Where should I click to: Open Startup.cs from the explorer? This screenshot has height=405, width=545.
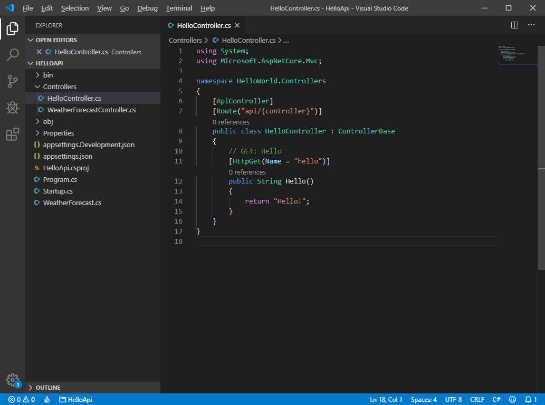pos(58,191)
